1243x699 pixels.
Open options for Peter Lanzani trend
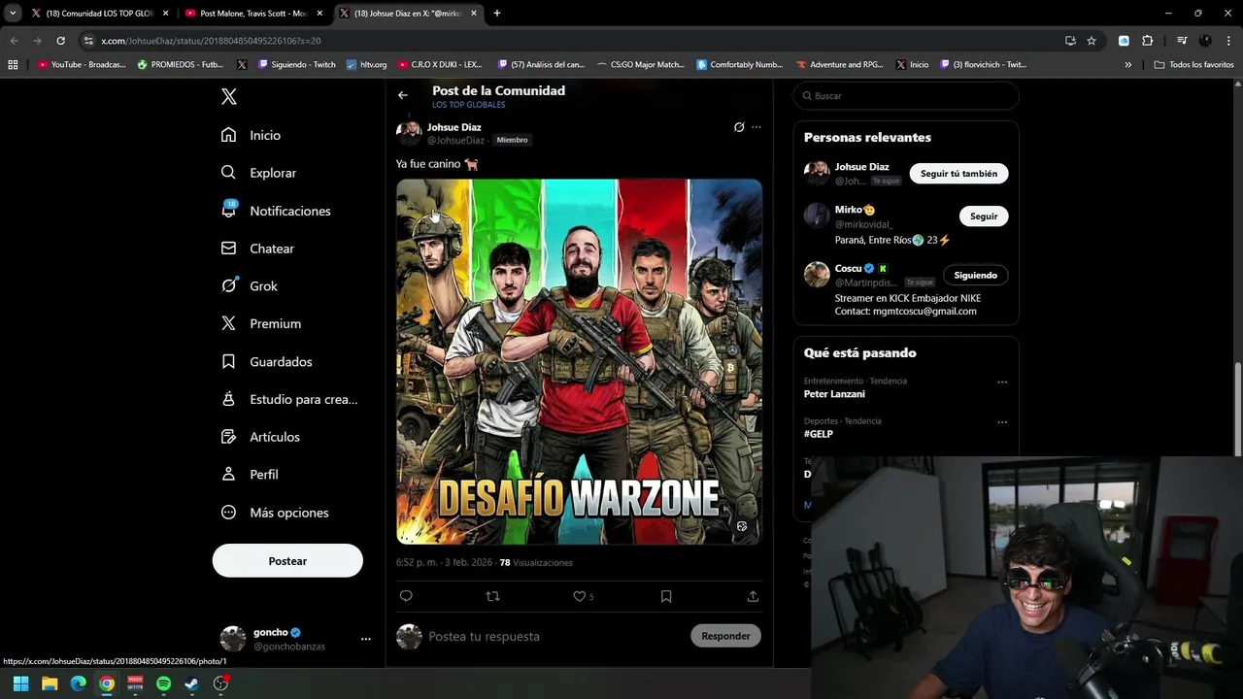pyautogui.click(x=1002, y=383)
